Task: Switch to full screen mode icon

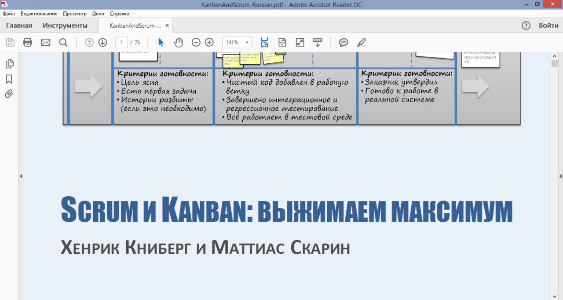Action: pos(300,42)
